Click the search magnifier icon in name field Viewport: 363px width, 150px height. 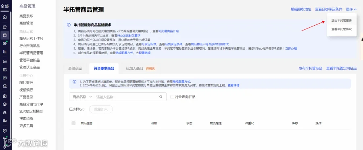click(x=161, y=97)
